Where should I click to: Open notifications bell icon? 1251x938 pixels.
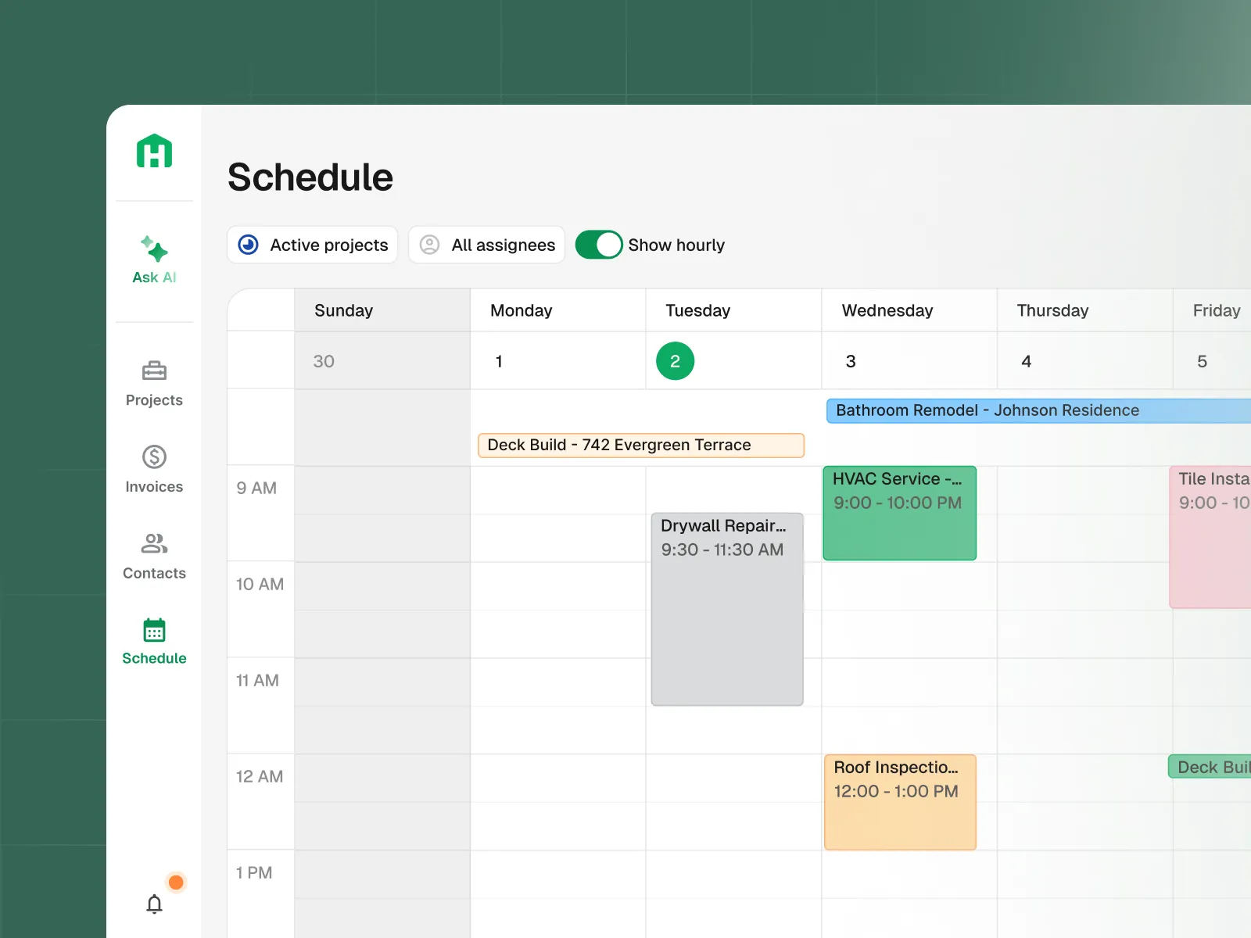pyautogui.click(x=154, y=904)
